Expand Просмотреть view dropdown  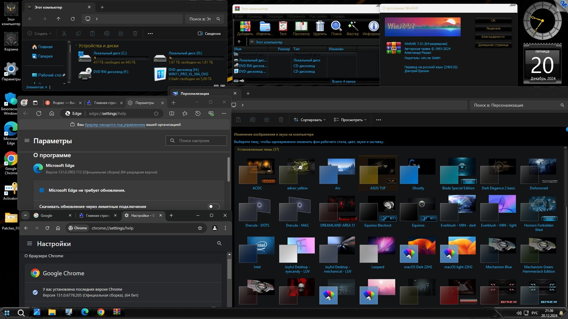[350, 120]
